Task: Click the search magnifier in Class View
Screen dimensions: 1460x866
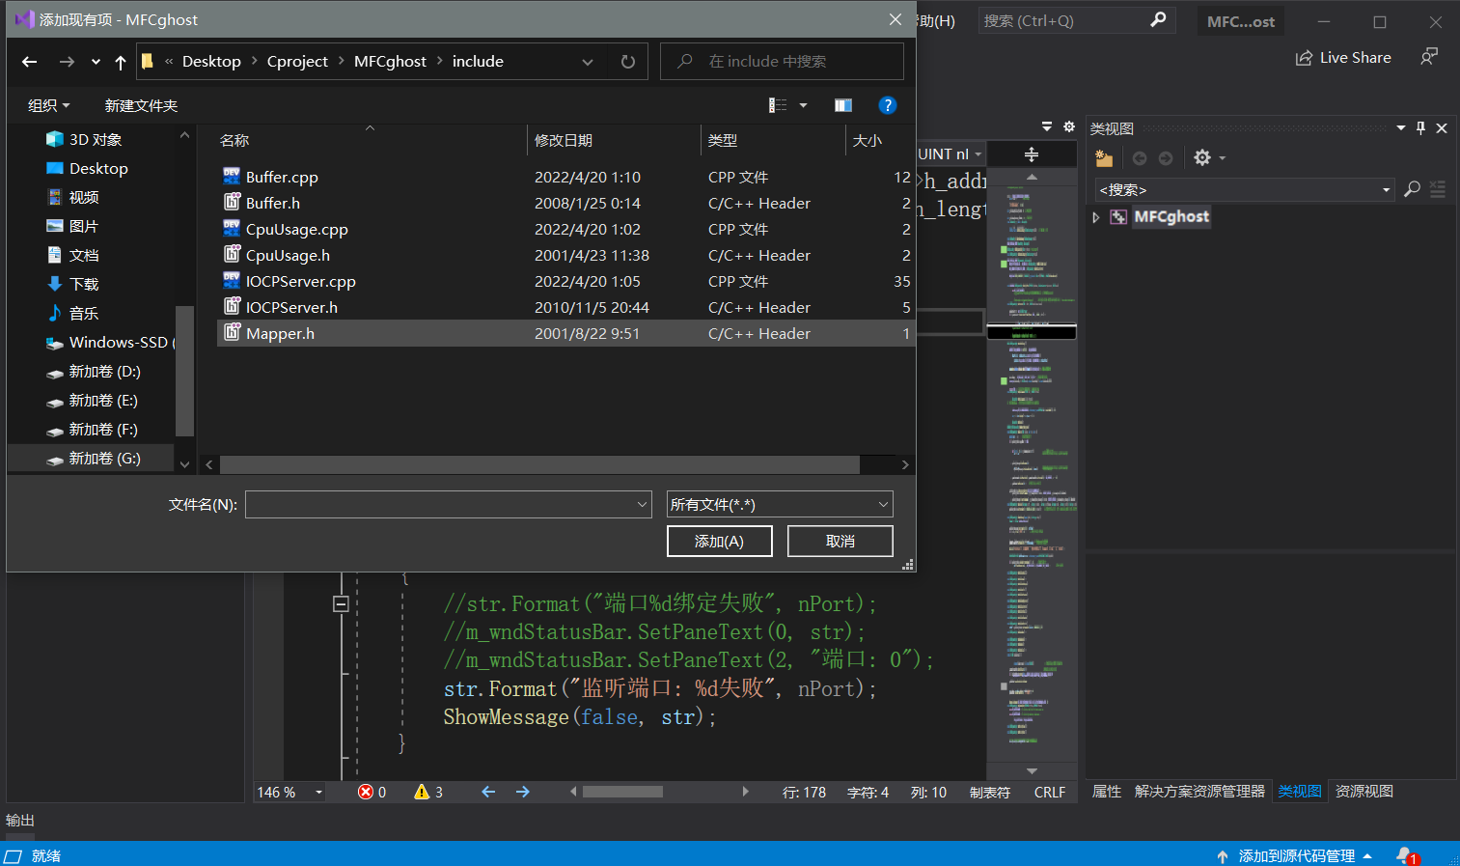Action: pyautogui.click(x=1412, y=189)
